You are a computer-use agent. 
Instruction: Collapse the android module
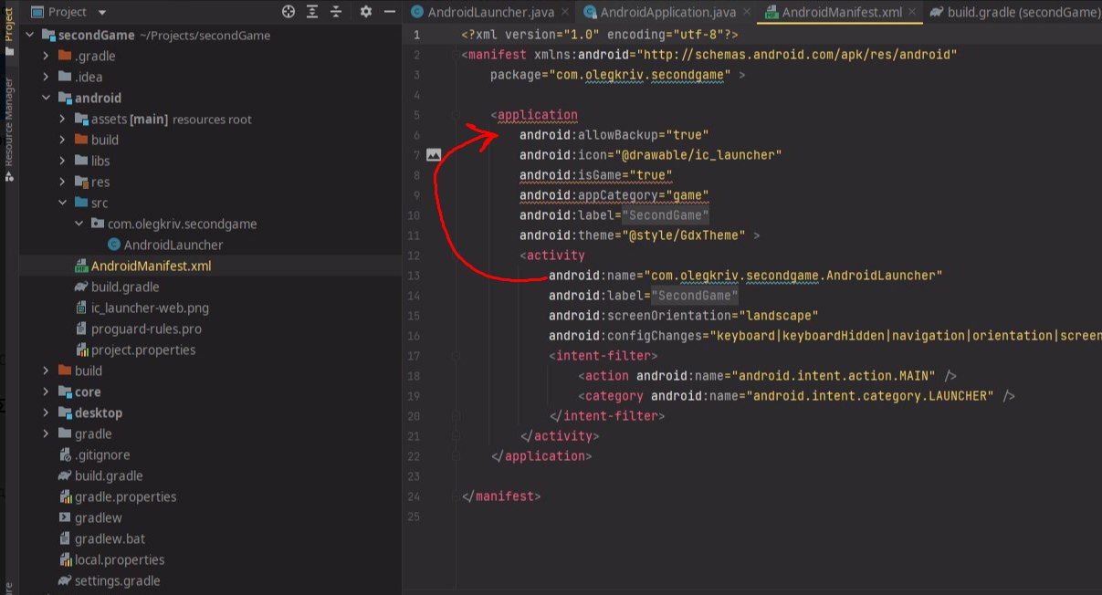point(47,98)
